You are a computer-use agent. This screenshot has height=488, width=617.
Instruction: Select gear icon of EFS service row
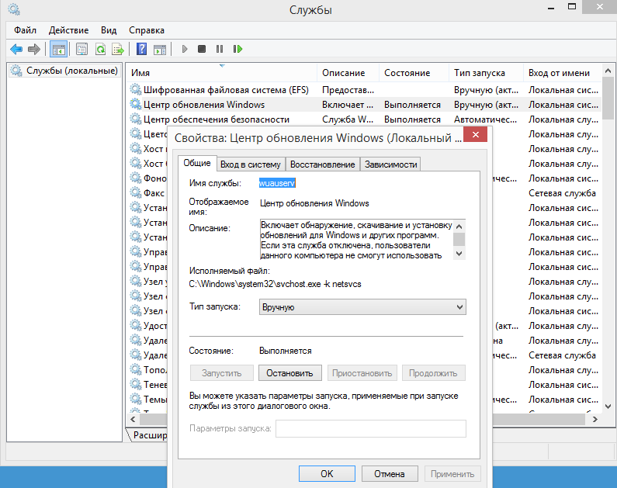136,90
